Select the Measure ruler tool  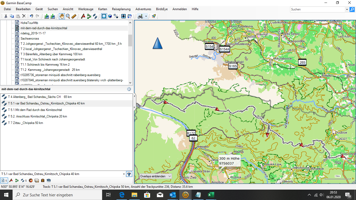74,16
